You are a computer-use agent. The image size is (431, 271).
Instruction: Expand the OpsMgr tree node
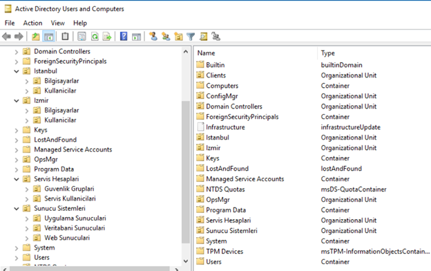(x=17, y=160)
